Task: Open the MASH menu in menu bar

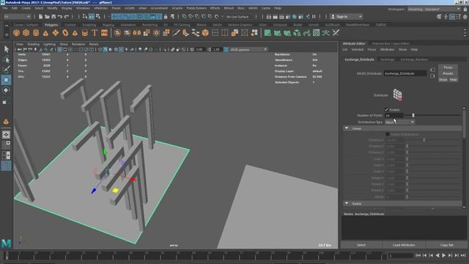Action: (x=253, y=8)
